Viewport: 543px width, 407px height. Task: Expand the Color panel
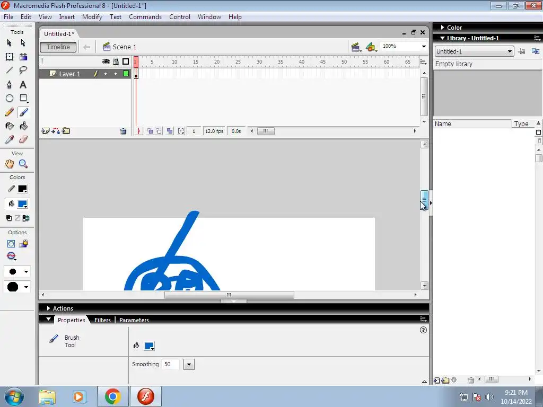(443, 28)
